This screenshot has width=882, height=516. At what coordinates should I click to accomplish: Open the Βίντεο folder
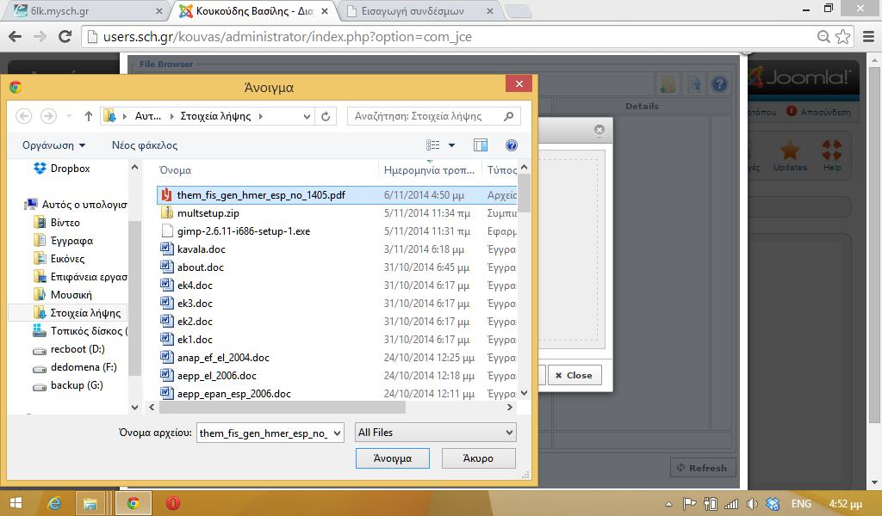click(x=57, y=223)
